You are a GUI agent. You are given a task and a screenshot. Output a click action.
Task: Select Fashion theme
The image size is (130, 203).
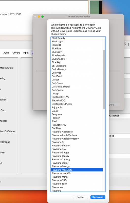click(x=77, y=118)
